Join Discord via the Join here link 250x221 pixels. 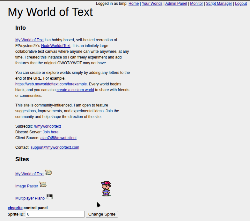51,132
